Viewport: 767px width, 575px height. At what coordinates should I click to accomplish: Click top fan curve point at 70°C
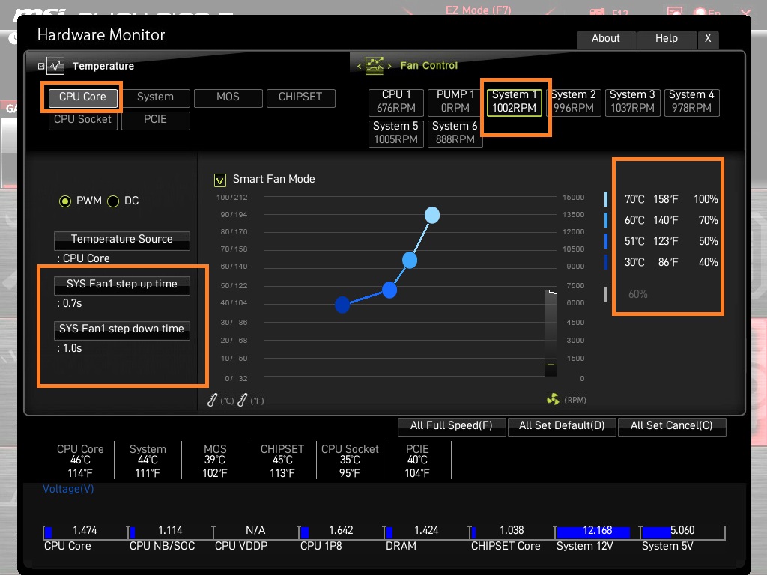432,215
